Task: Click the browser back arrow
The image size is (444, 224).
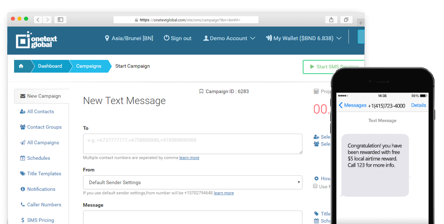Action: 38,20
